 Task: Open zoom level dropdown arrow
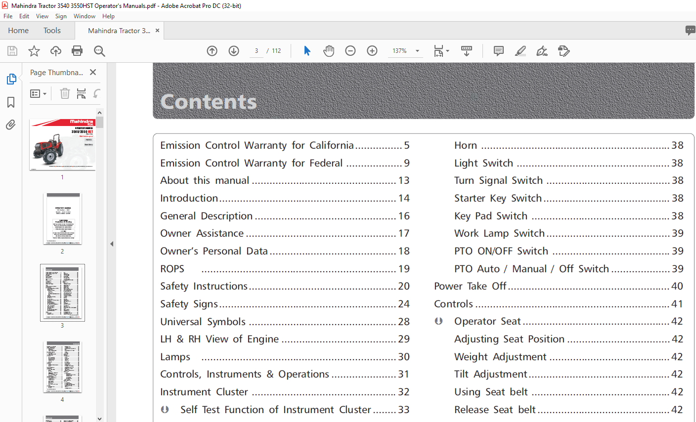pyautogui.click(x=417, y=51)
